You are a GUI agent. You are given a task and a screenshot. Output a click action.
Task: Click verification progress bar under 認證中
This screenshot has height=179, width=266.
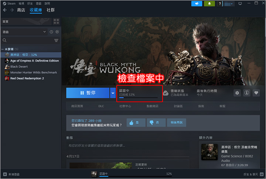tap(139, 97)
